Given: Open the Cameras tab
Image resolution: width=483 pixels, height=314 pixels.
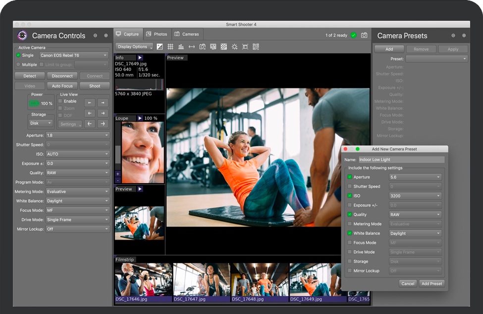Looking at the screenshot, I should [x=187, y=34].
